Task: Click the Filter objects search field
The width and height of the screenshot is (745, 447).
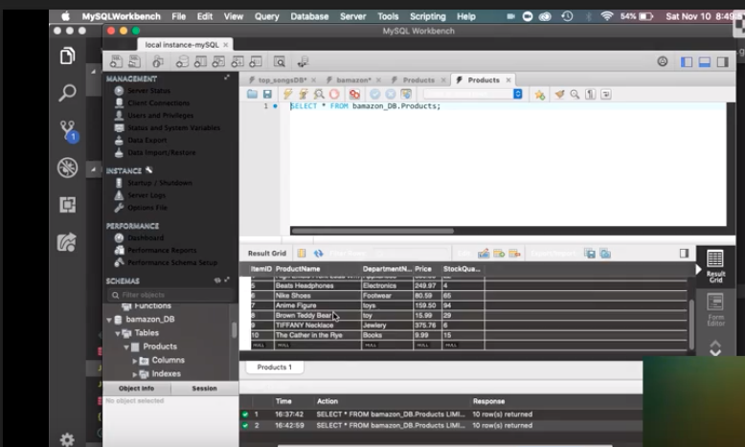Action: pyautogui.click(x=168, y=295)
